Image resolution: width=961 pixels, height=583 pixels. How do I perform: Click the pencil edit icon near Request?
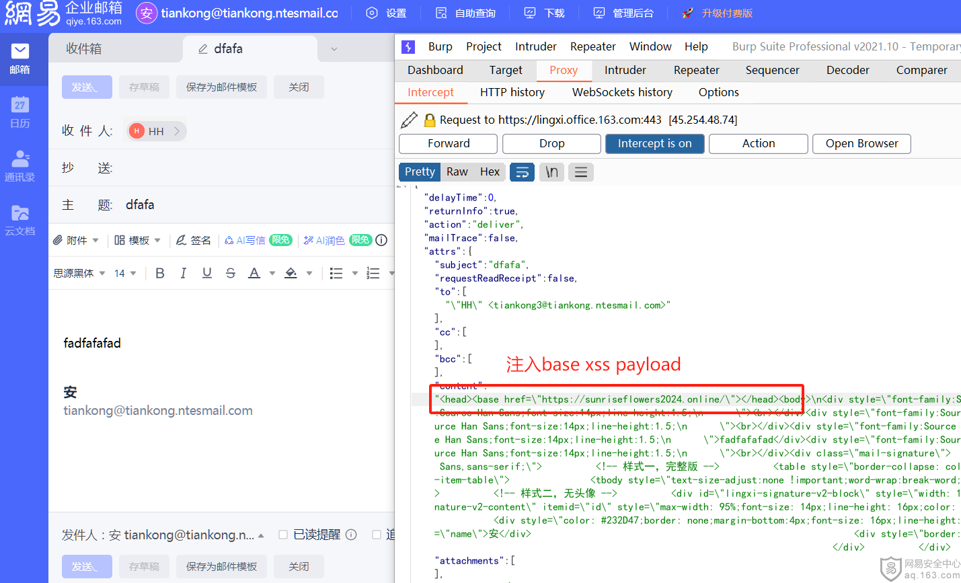tap(409, 120)
